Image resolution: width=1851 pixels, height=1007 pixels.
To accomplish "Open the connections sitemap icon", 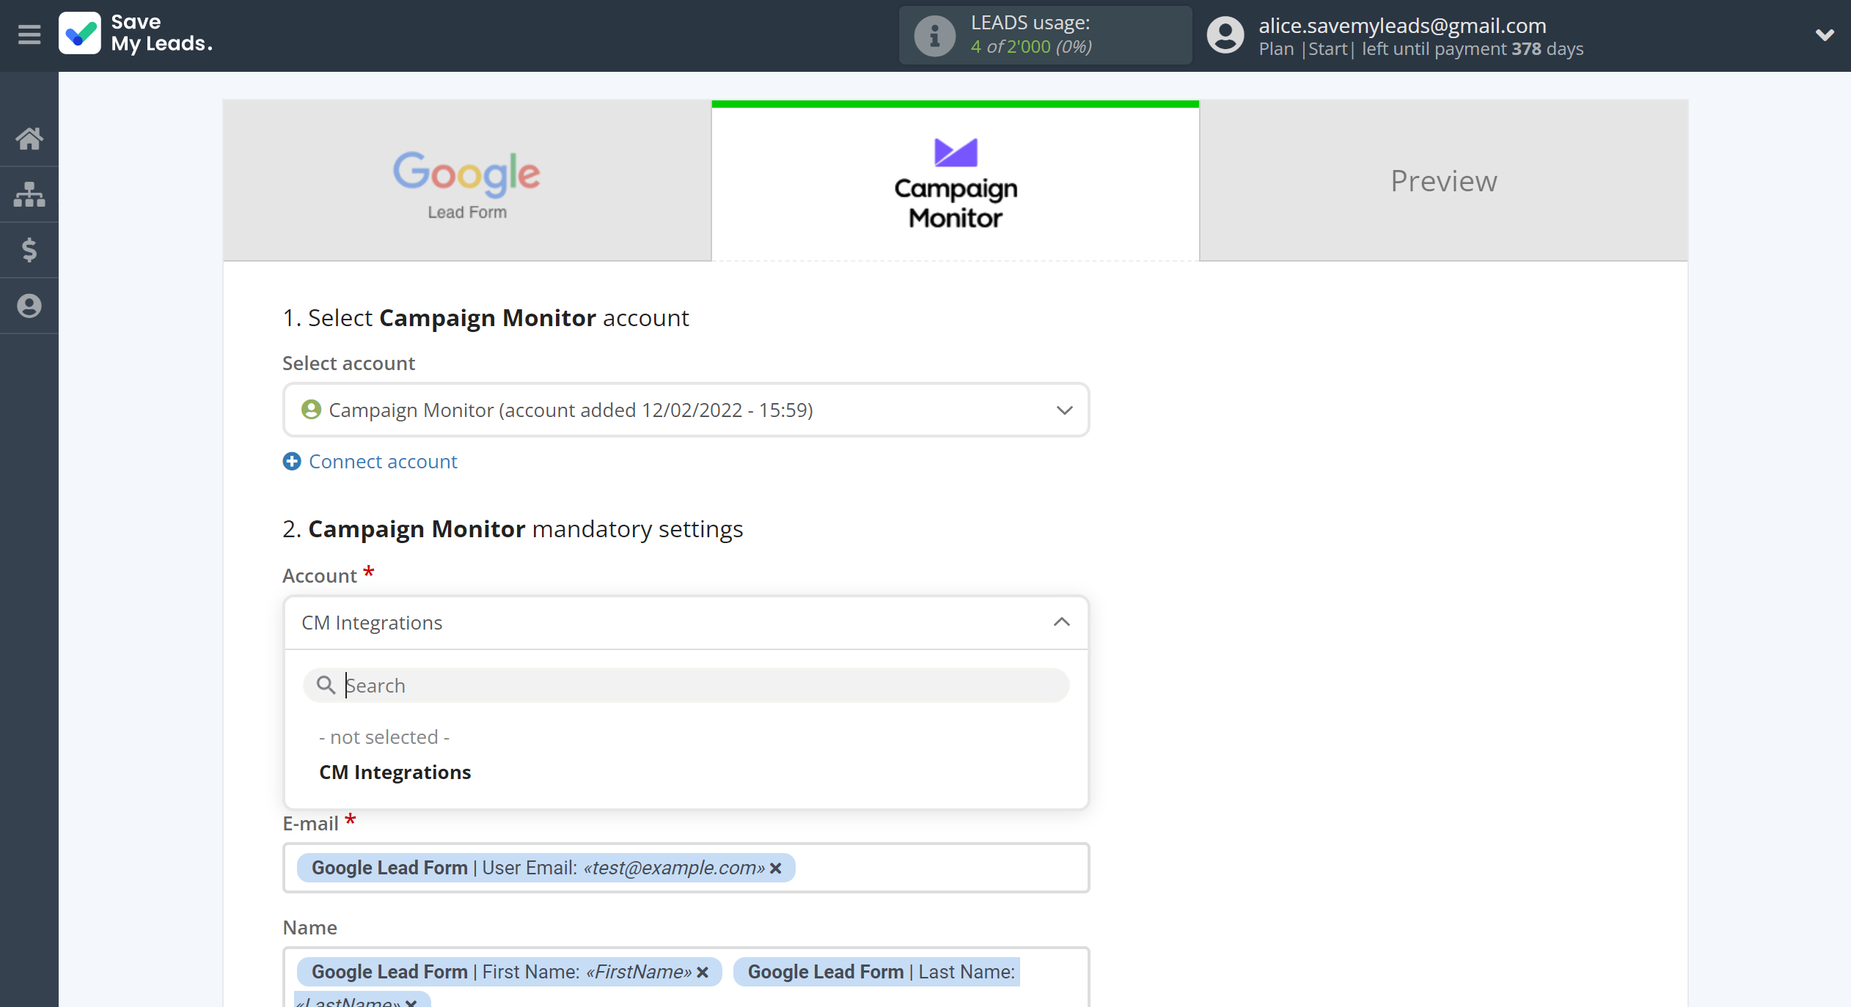I will [x=29, y=194].
